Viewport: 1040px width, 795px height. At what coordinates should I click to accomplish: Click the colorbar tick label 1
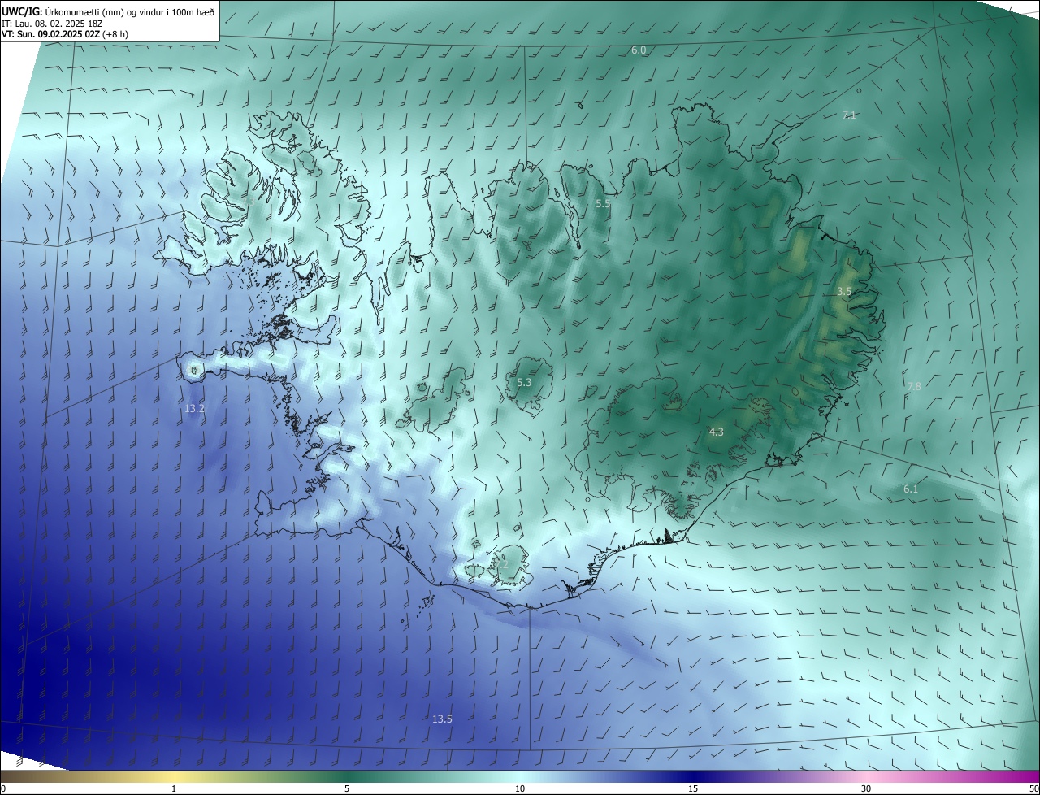(174, 788)
